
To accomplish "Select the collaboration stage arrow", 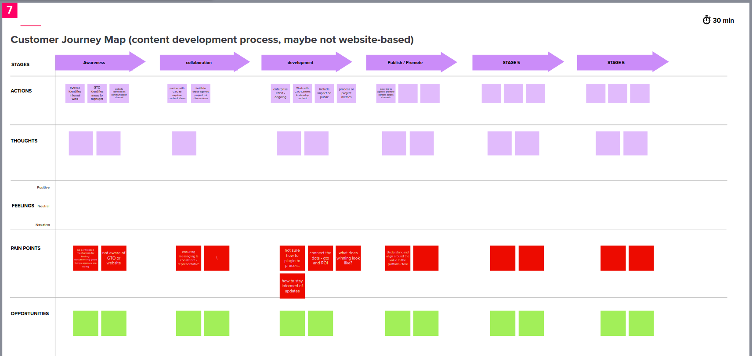I will (x=205, y=62).
